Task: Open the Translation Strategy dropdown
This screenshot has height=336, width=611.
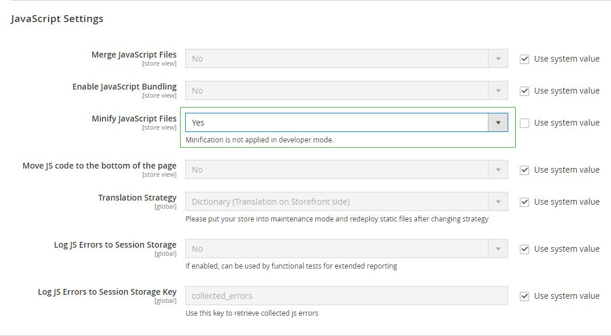Action: 346,202
